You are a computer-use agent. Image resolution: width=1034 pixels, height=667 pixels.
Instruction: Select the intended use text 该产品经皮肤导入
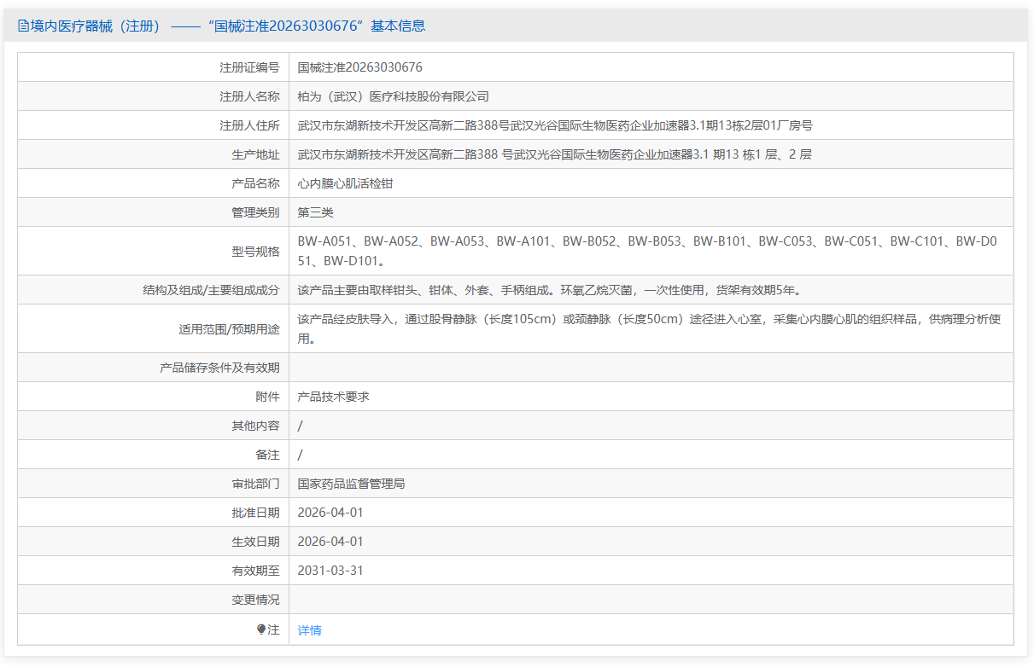click(x=650, y=328)
